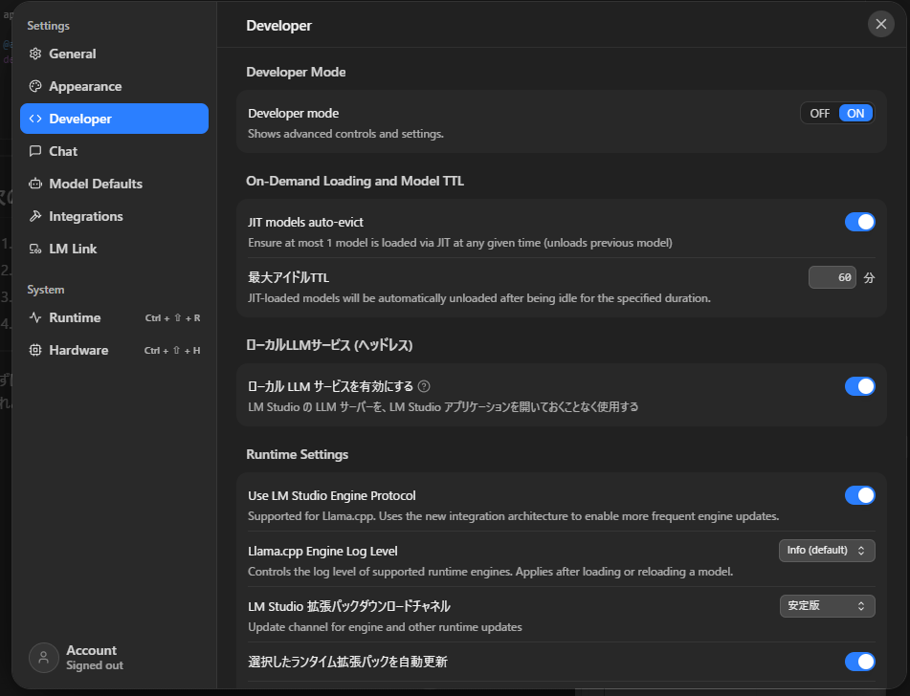
Task: Toggle Use LM Studio Engine Protocol
Action: point(859,495)
